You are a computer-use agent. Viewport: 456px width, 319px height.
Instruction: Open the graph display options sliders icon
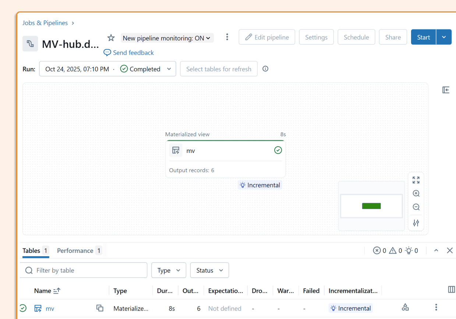[x=416, y=223]
